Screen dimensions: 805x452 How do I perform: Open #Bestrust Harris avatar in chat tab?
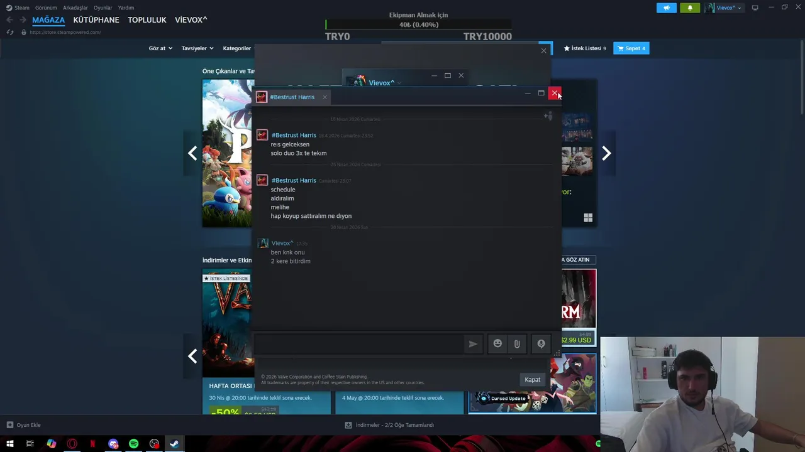[x=262, y=97]
